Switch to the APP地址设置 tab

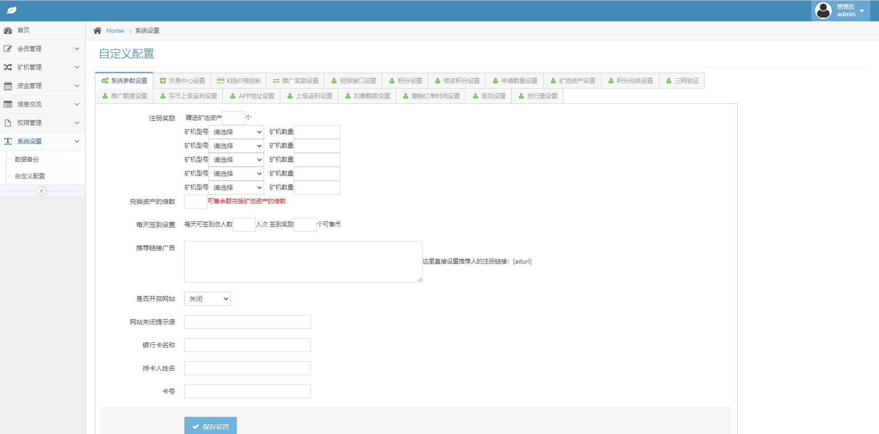click(x=252, y=96)
